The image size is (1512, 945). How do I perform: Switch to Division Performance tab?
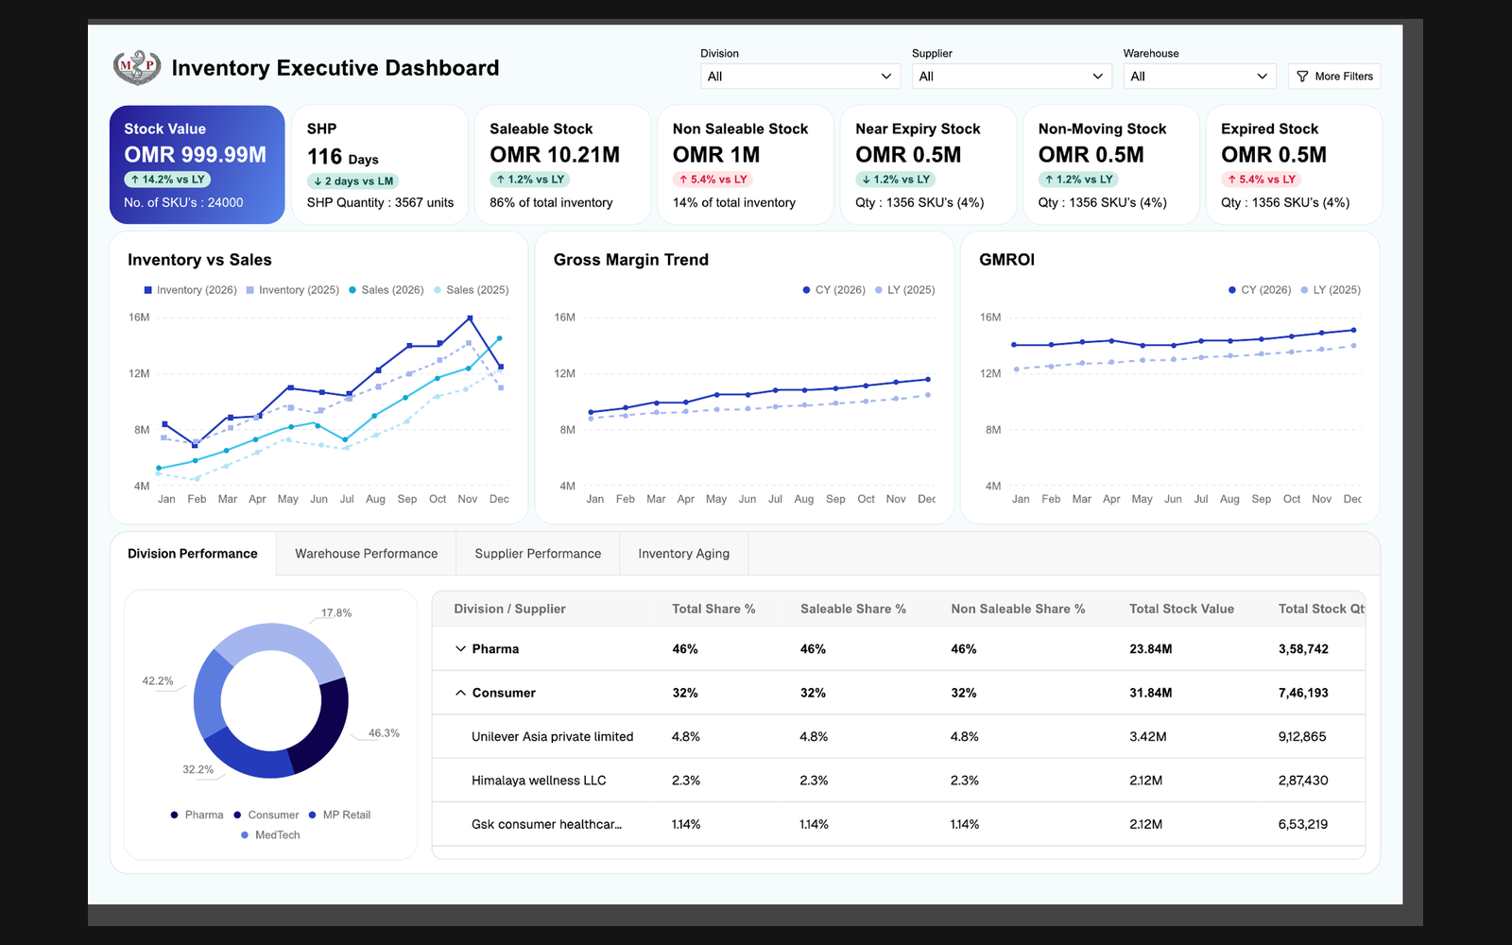tap(193, 554)
